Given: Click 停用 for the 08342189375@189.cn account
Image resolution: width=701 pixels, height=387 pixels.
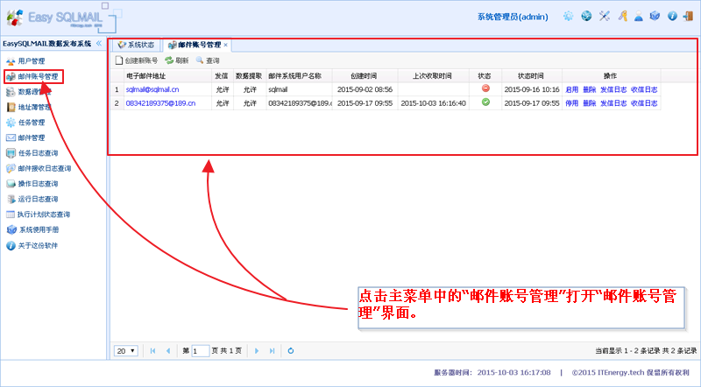Looking at the screenshot, I should (572, 103).
